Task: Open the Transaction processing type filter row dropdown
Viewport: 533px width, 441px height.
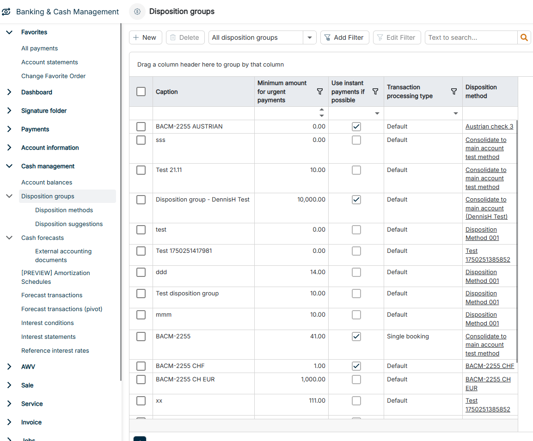Action: click(456, 113)
